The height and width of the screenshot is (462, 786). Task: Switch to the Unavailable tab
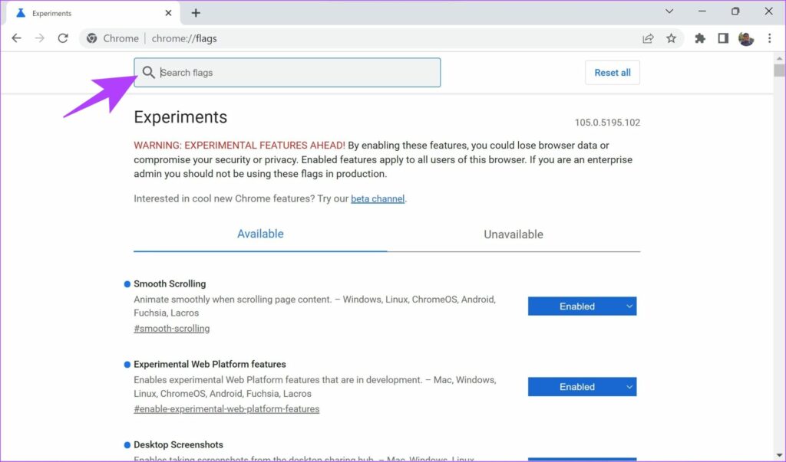click(x=513, y=234)
